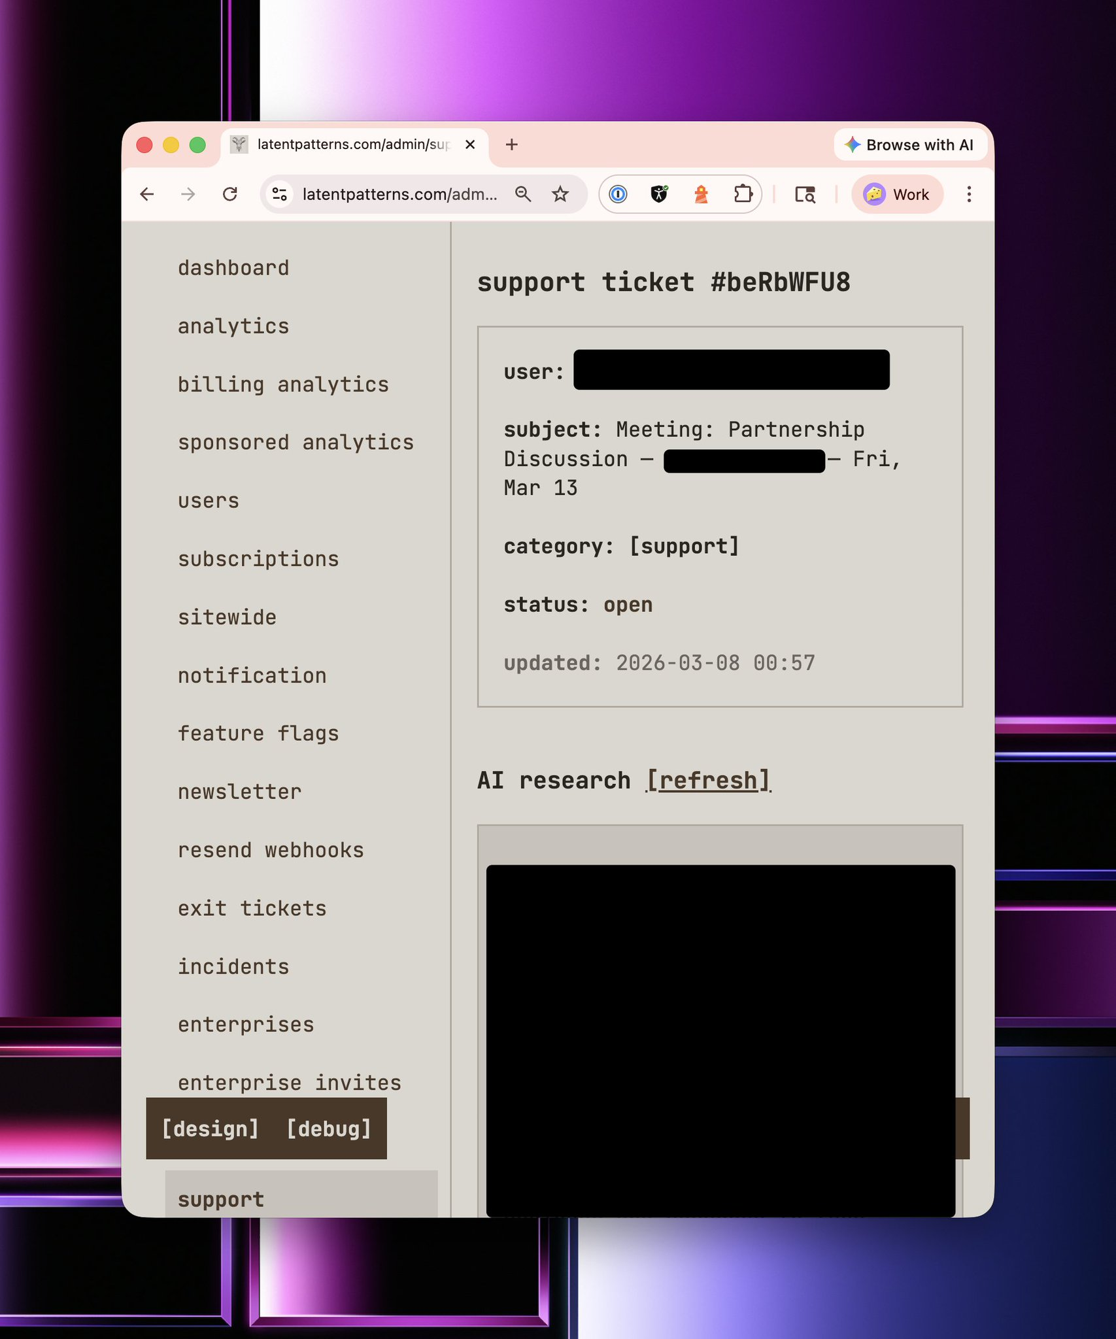Open the Work profile menu
The height and width of the screenshot is (1339, 1116).
tap(897, 194)
